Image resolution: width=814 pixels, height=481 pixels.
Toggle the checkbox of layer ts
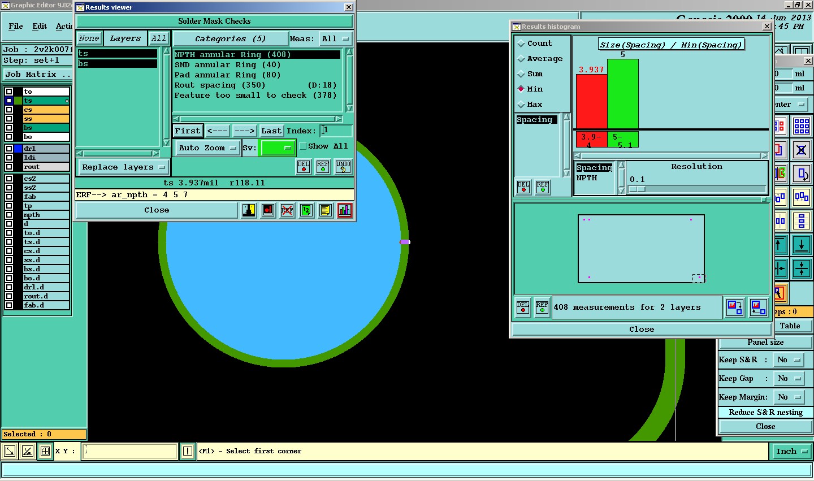coord(9,101)
